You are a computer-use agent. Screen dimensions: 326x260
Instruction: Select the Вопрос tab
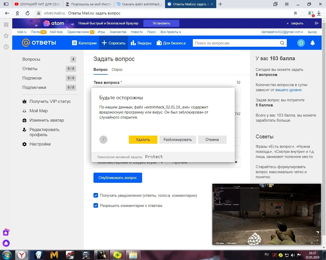[x=101, y=70]
